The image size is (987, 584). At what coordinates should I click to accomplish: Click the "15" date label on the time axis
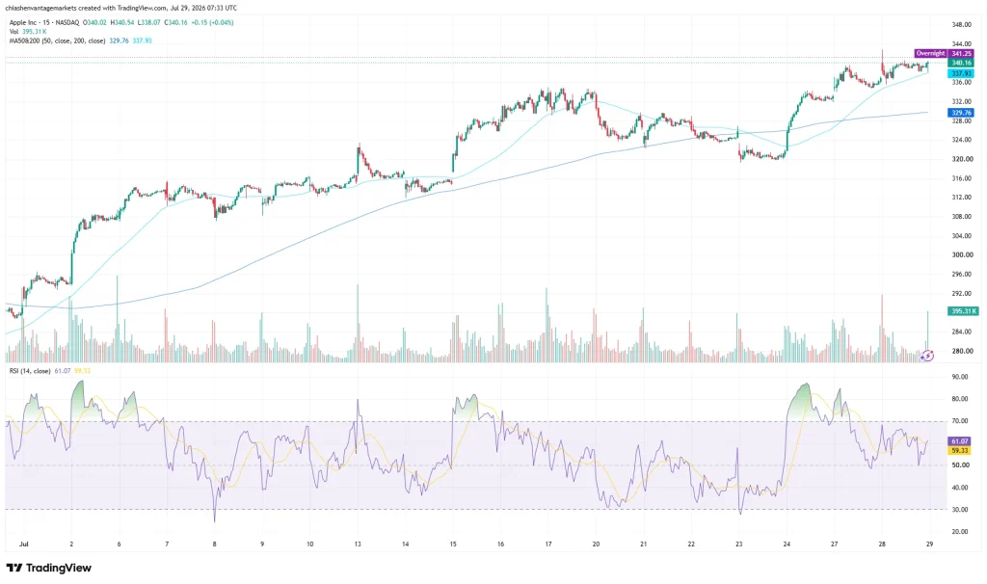tap(453, 544)
